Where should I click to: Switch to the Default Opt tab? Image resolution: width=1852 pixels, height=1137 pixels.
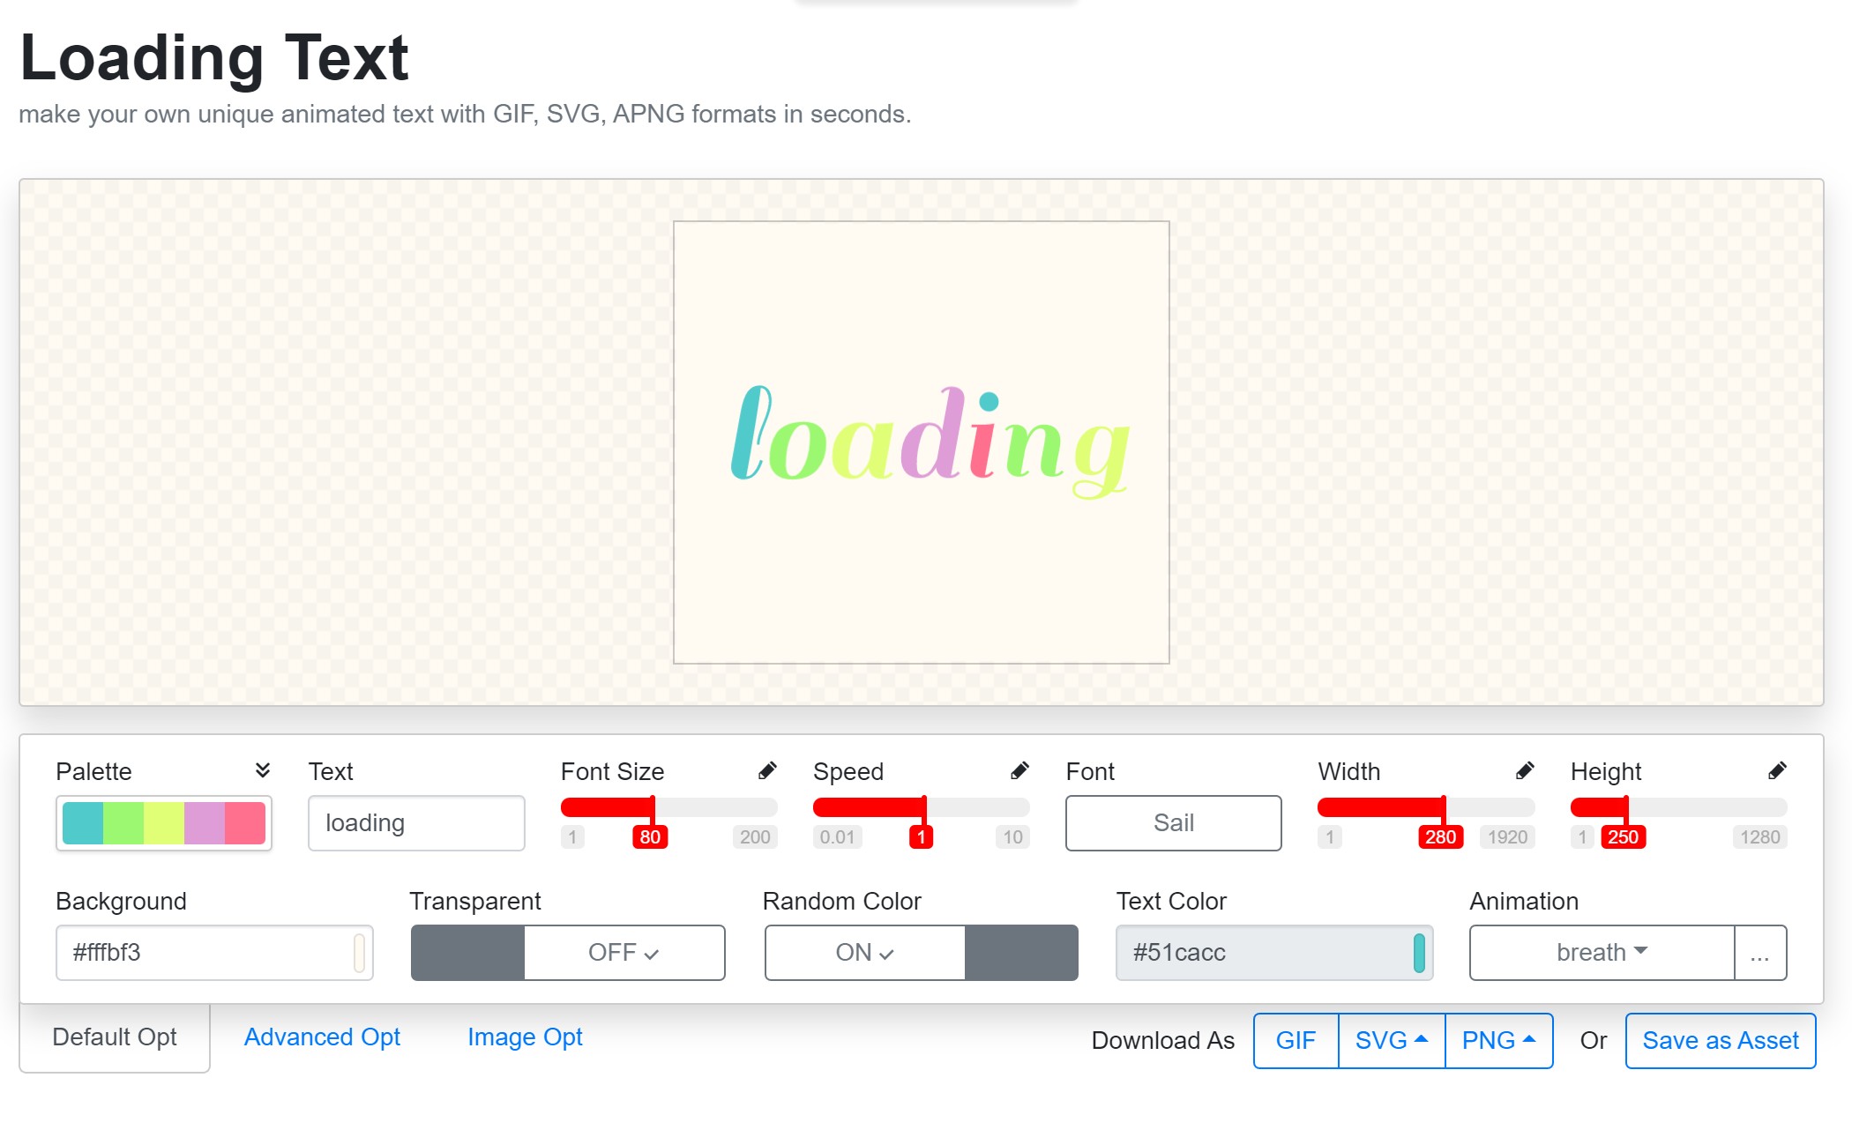115,1037
